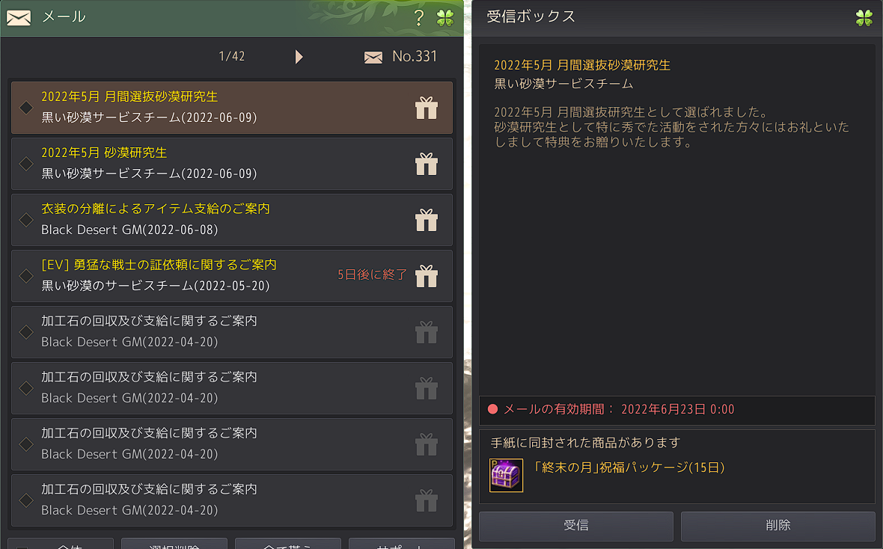Click the green clover icon in mail header
This screenshot has height=549, width=883.
click(445, 18)
